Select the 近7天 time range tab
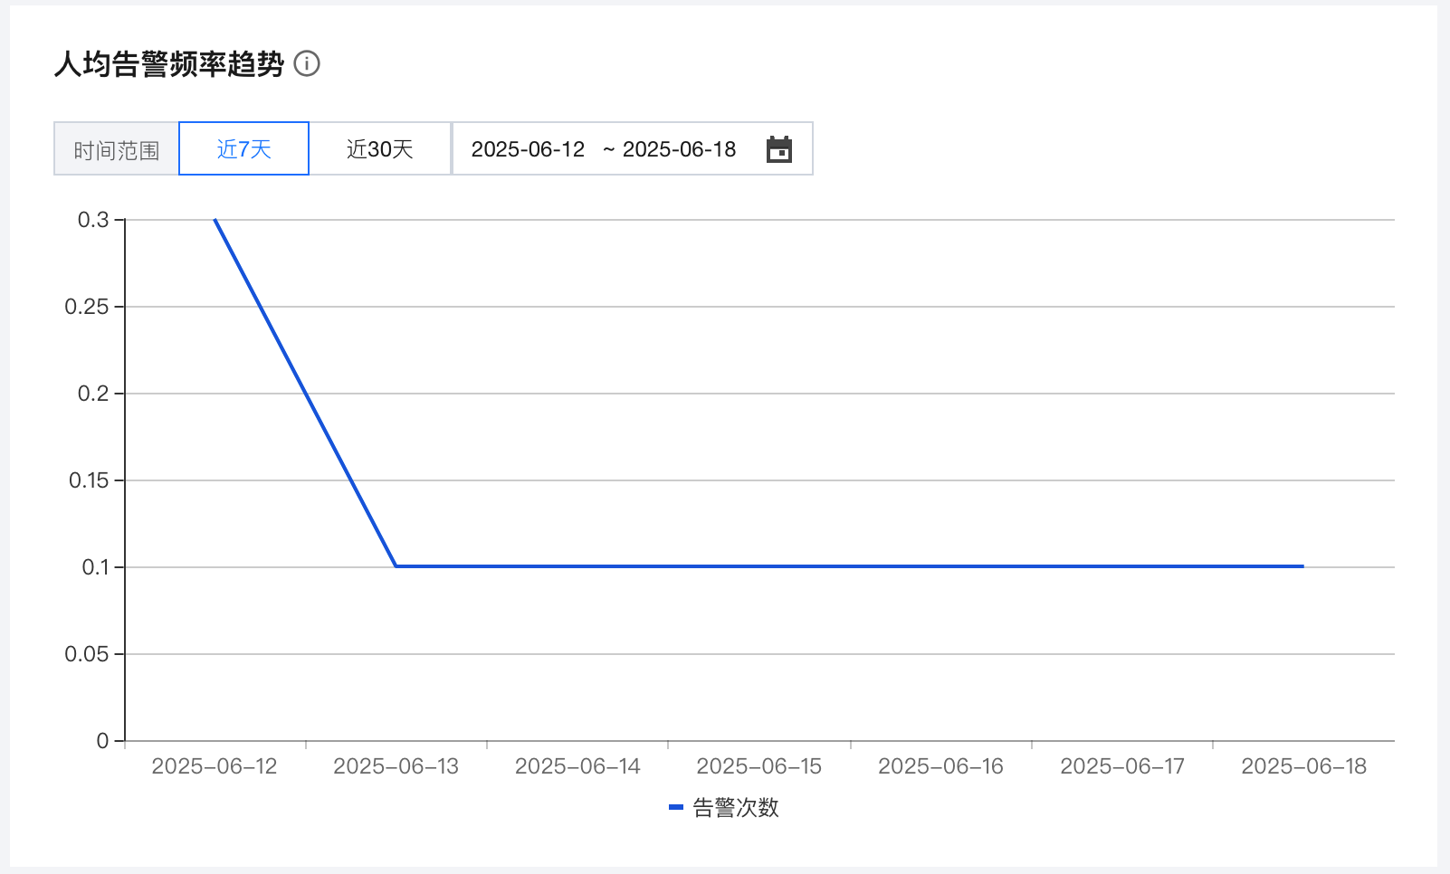 tap(244, 149)
